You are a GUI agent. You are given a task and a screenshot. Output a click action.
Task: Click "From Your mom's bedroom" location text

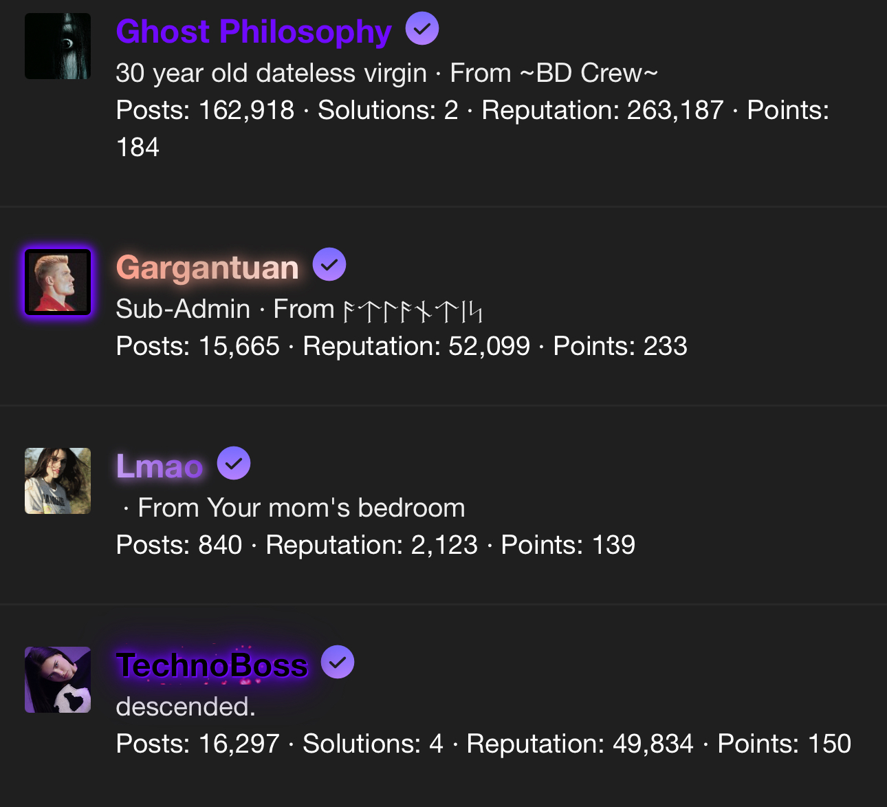(x=301, y=508)
